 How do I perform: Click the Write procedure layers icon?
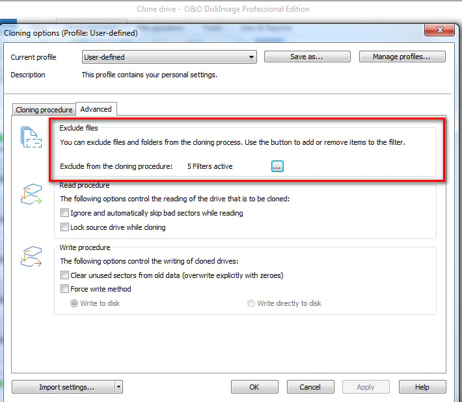pyautogui.click(x=31, y=257)
